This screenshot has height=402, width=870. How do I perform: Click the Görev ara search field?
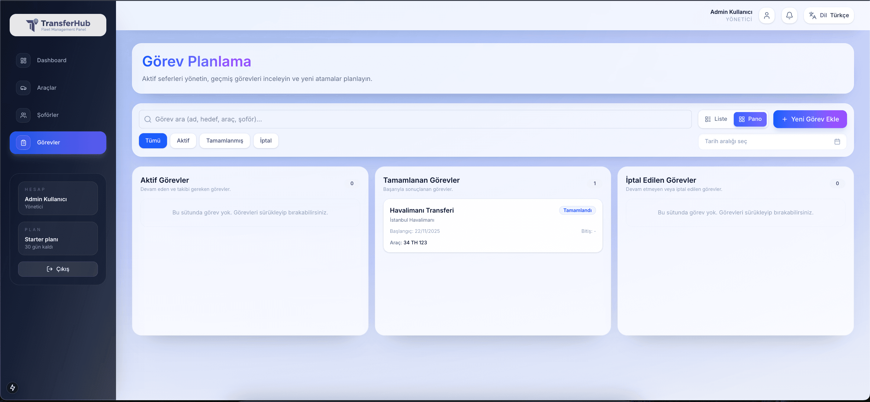[415, 119]
